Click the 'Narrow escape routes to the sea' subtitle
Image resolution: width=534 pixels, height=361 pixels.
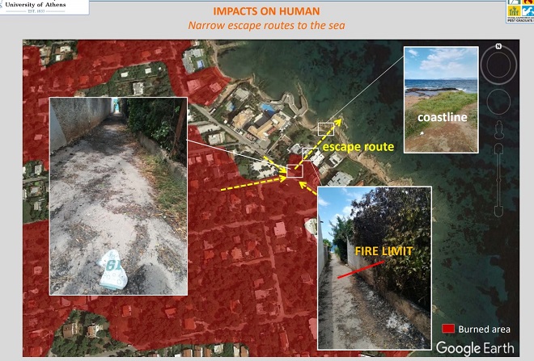point(267,26)
